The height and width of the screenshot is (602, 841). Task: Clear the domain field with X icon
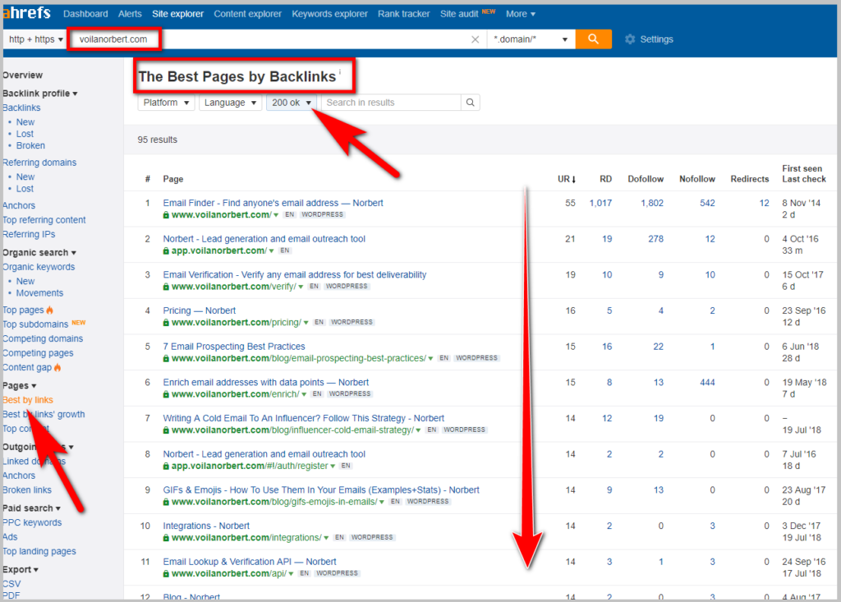pyautogui.click(x=476, y=39)
